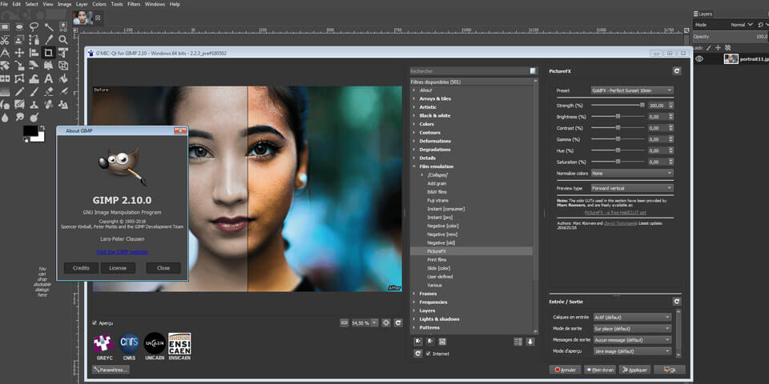This screenshot has height=384, width=769.
Task: Click the black foreground color swatch
Action: coord(30,130)
